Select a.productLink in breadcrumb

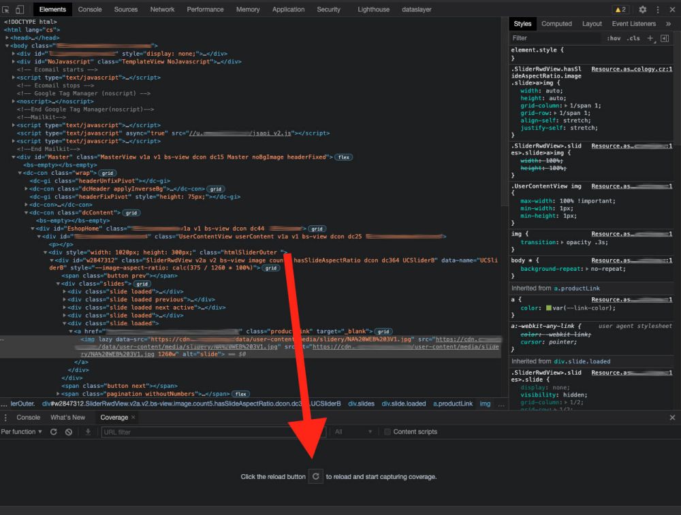point(453,404)
